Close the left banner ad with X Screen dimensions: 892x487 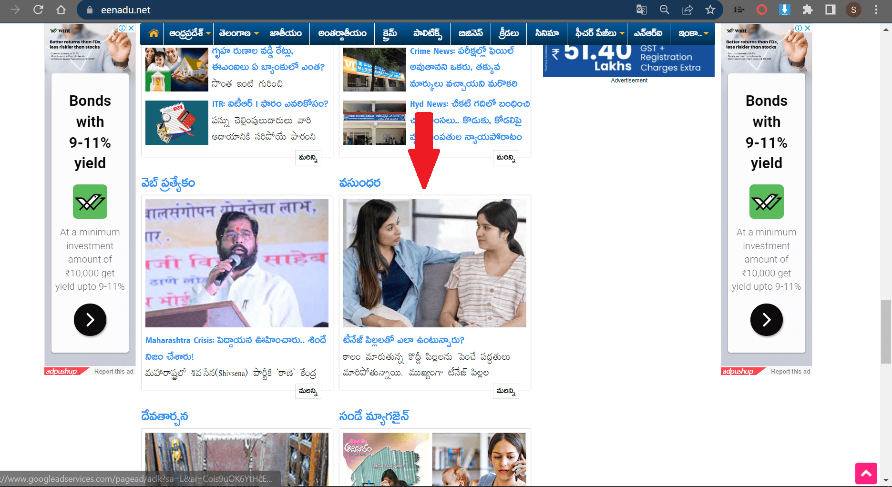(x=131, y=28)
